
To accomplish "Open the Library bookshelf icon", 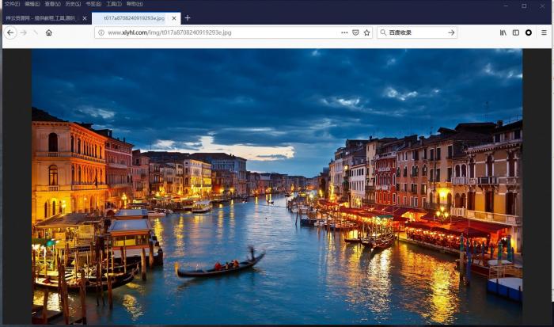I will tap(503, 32).
